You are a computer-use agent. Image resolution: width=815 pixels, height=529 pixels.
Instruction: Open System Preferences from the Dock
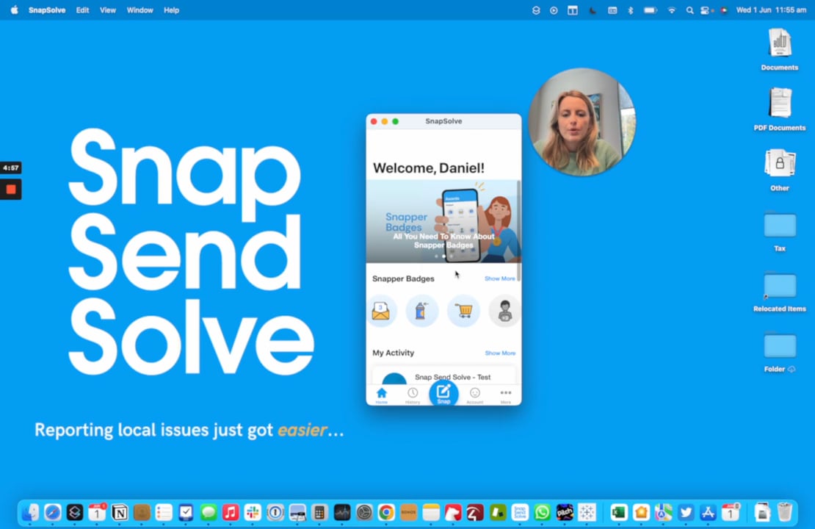tap(364, 512)
